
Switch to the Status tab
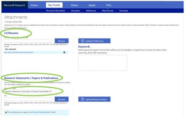coord(74,5)
